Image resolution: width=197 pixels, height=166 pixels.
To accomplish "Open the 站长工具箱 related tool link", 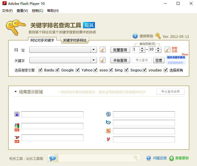I will point(34,158).
